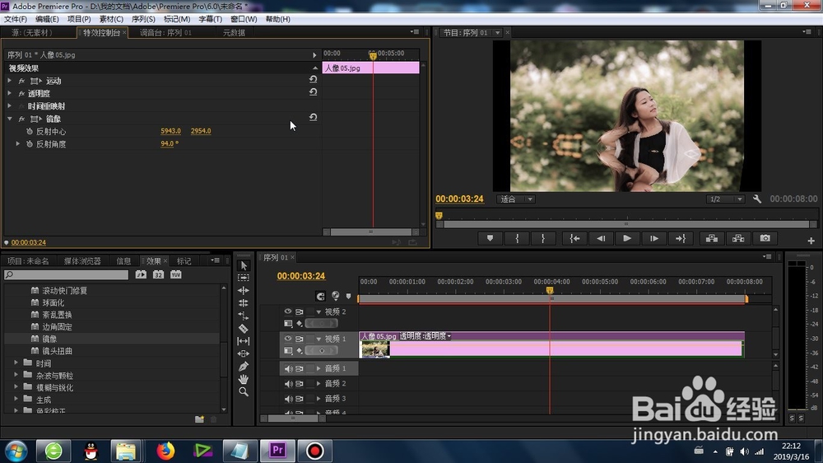823x463 pixels.
Task: Toggle animation stopwatch for 反射中心
Action: coord(30,131)
